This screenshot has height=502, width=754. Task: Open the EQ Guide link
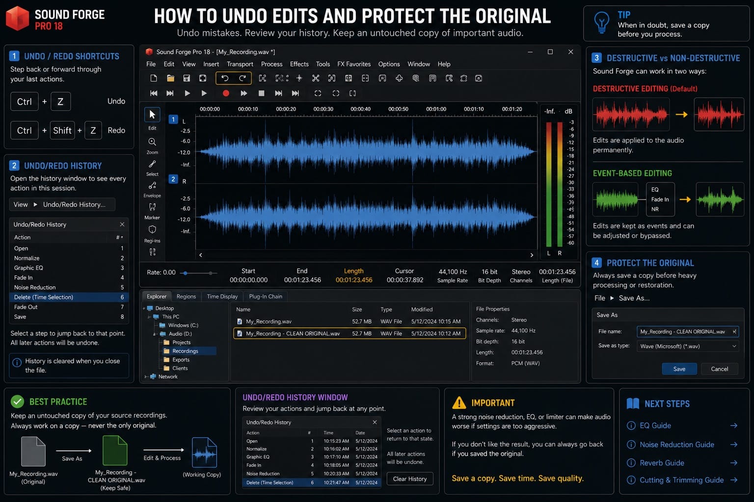coord(655,426)
